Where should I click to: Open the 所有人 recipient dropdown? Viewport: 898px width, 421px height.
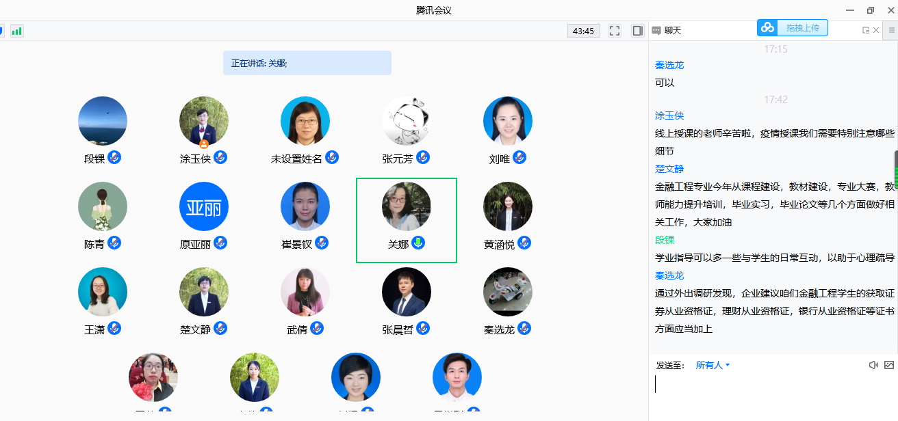pos(713,365)
